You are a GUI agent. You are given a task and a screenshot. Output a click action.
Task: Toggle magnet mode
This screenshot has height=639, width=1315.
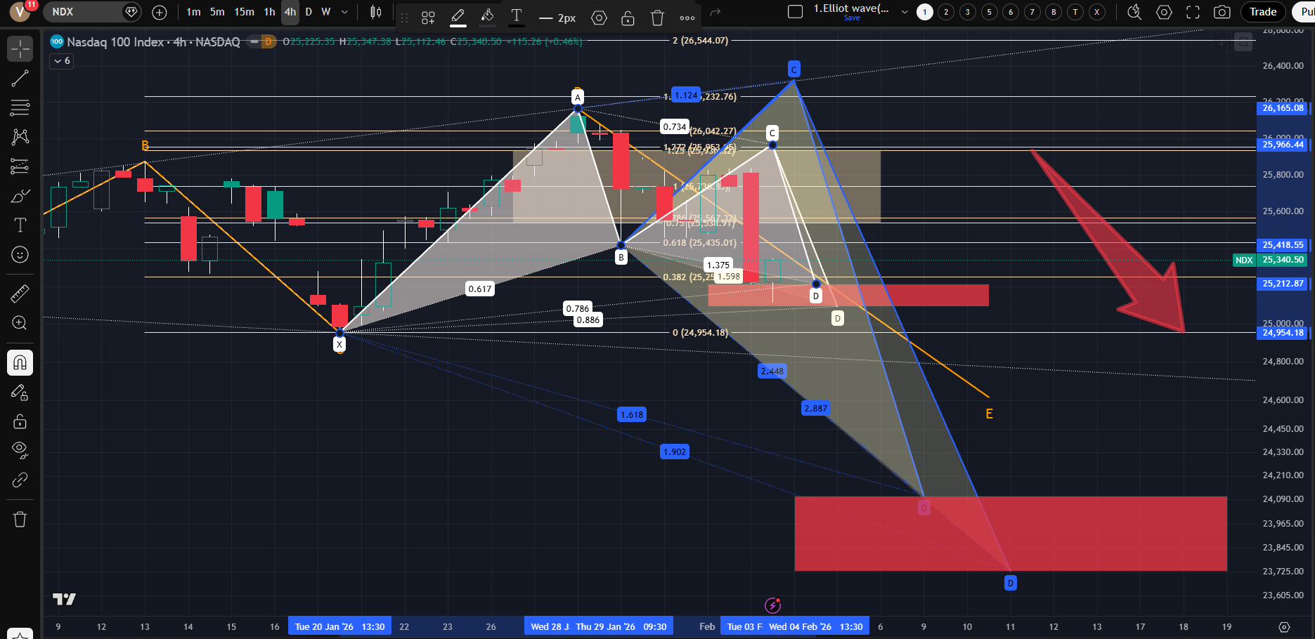[x=20, y=362]
